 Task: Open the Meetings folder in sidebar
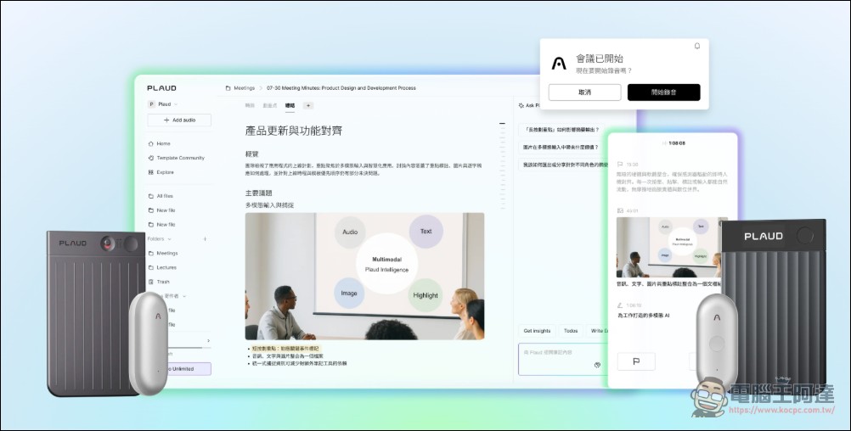pyautogui.click(x=163, y=253)
